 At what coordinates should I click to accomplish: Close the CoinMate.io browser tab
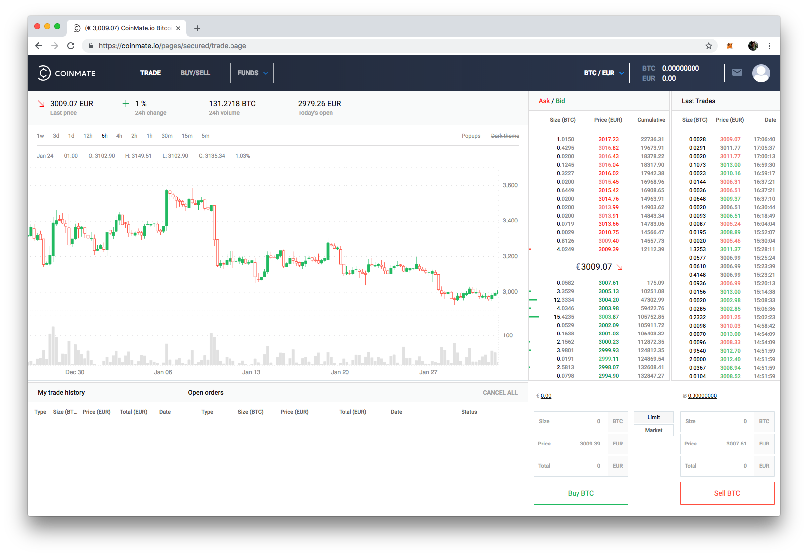pyautogui.click(x=178, y=28)
